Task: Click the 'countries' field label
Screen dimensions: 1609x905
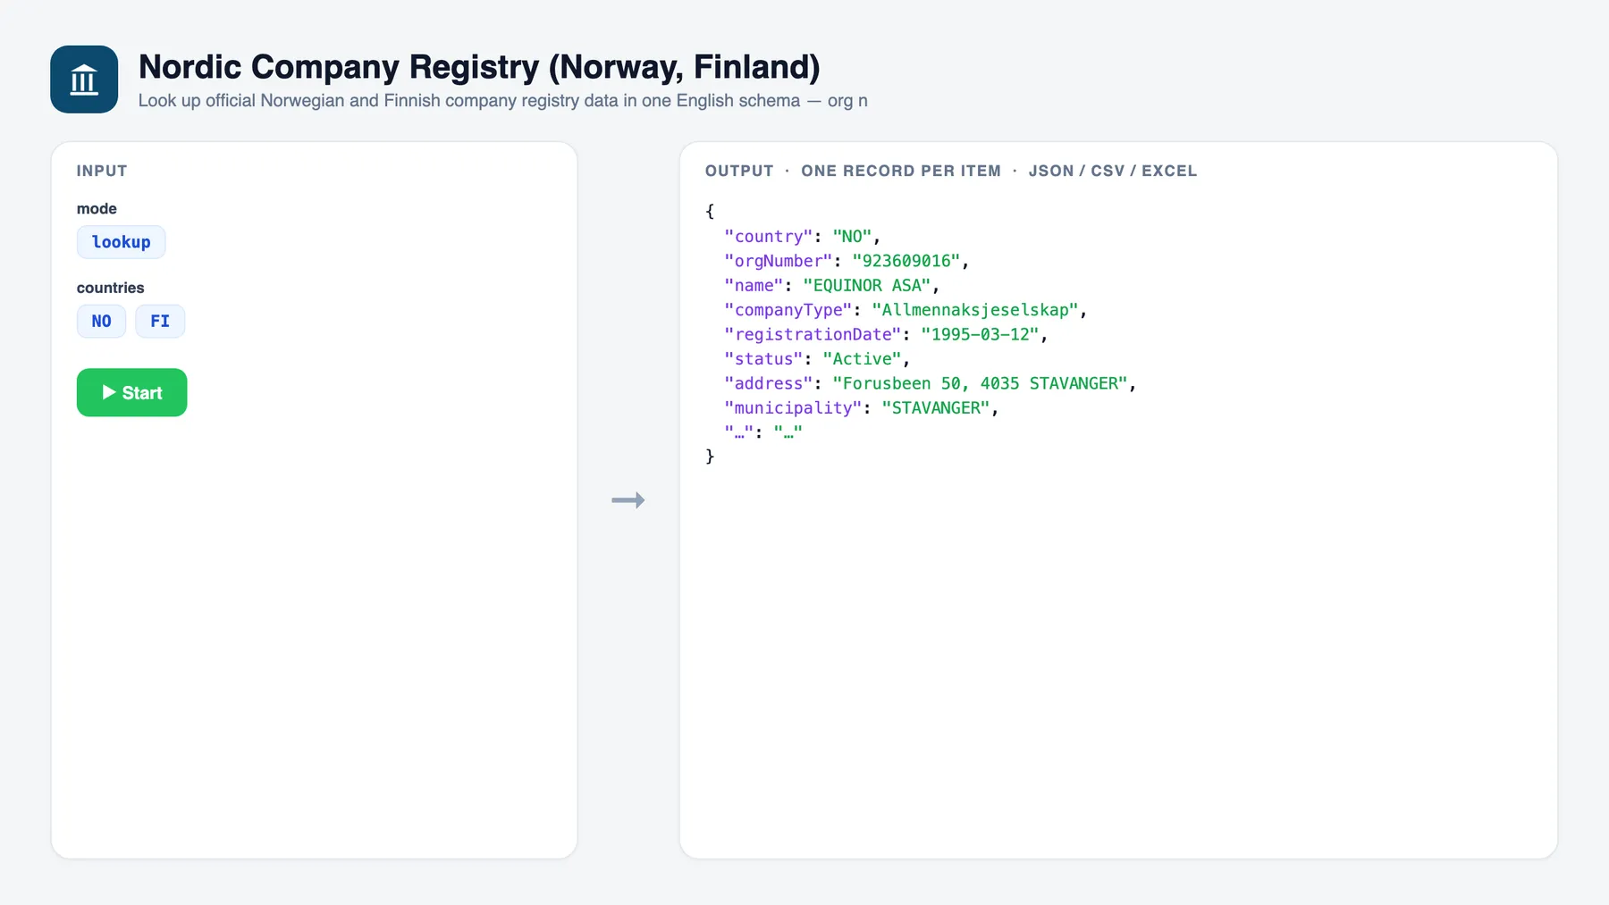Action: click(110, 288)
